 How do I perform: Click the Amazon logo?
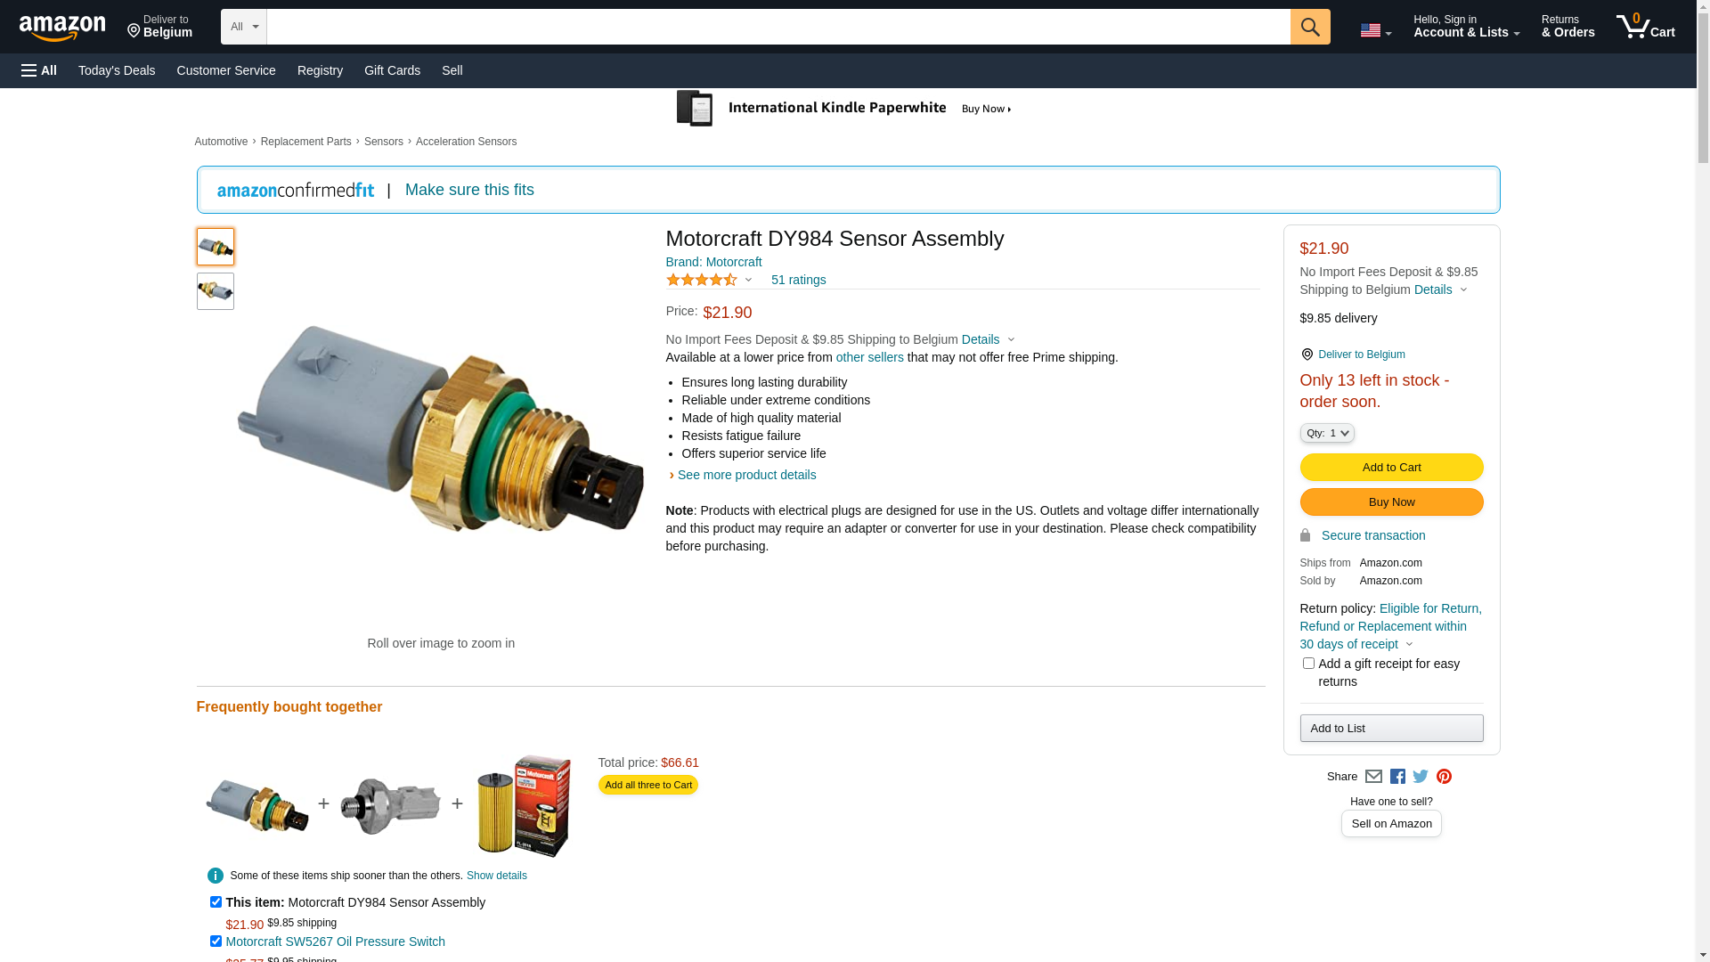point(62,28)
